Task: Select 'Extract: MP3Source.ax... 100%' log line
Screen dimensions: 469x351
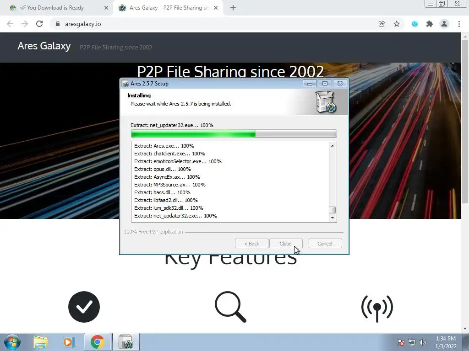Action: pyautogui.click(x=169, y=185)
